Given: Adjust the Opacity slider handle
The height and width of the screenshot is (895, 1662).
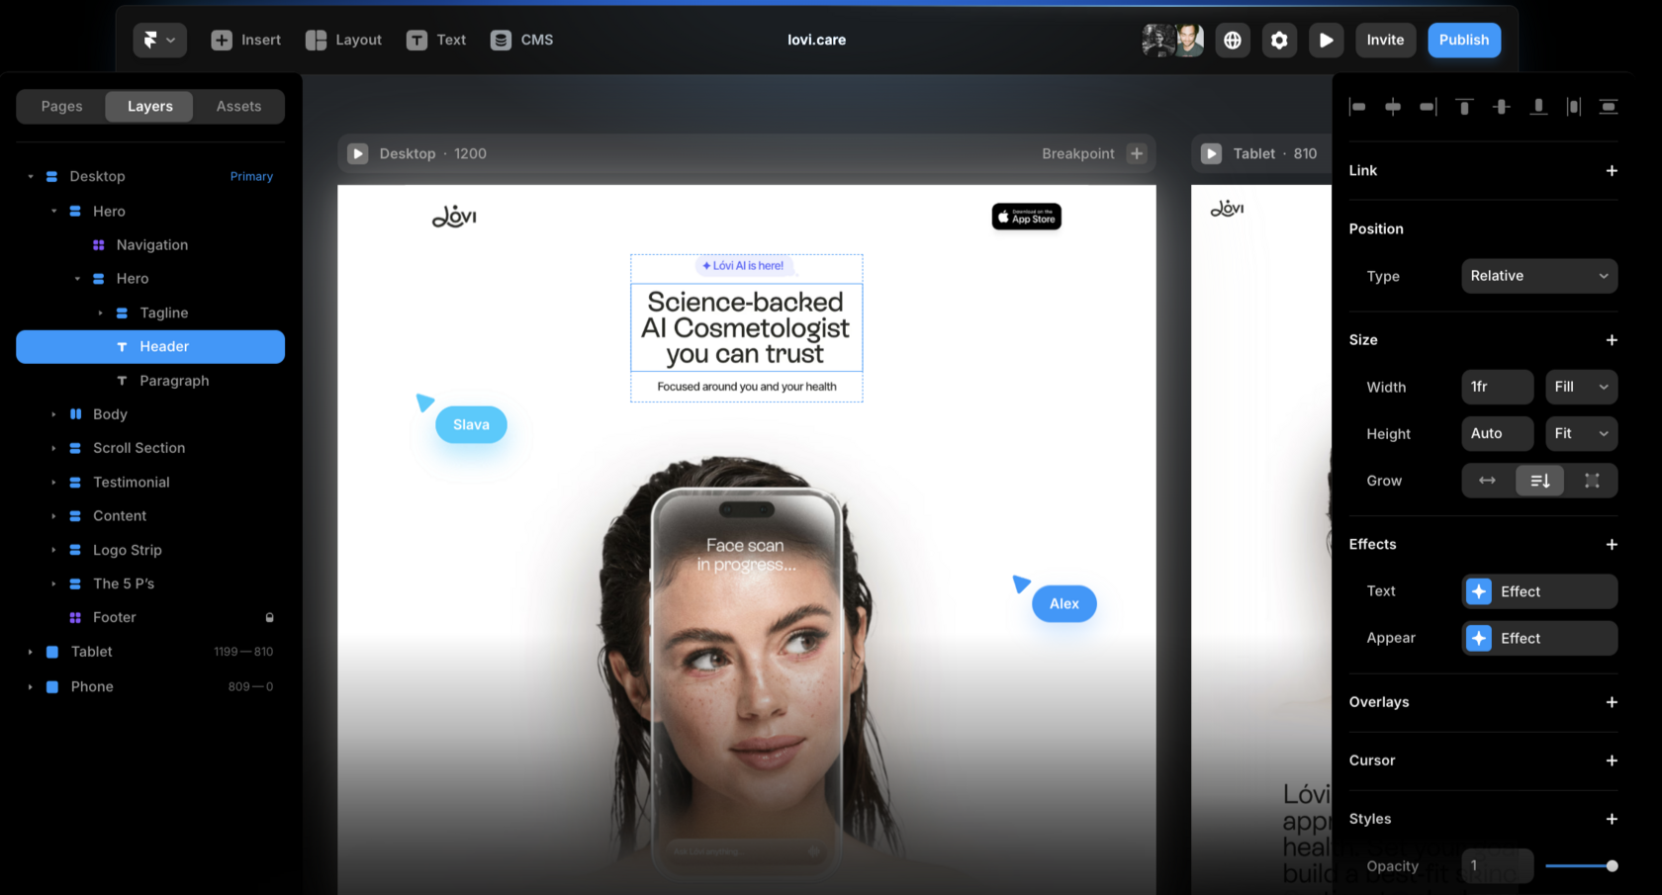Looking at the screenshot, I should pyautogui.click(x=1612, y=866).
